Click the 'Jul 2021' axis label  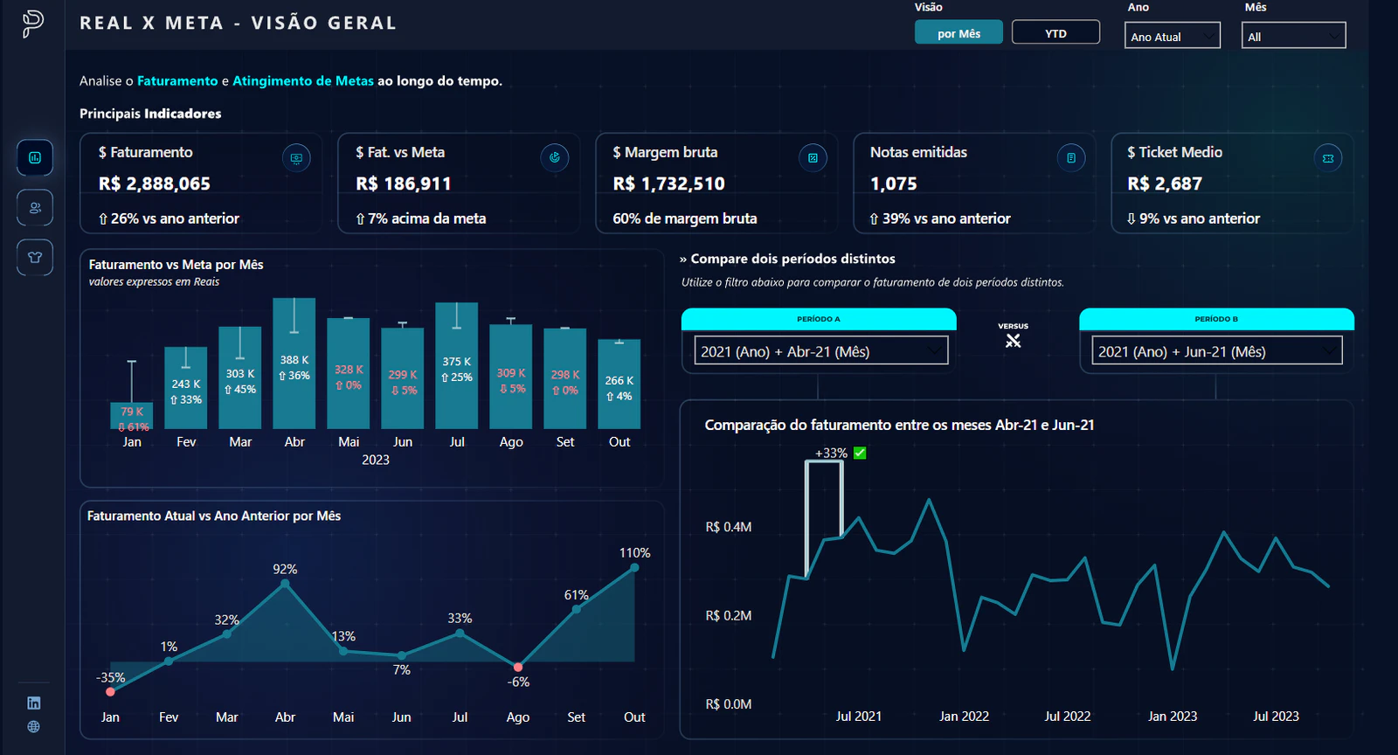859,716
